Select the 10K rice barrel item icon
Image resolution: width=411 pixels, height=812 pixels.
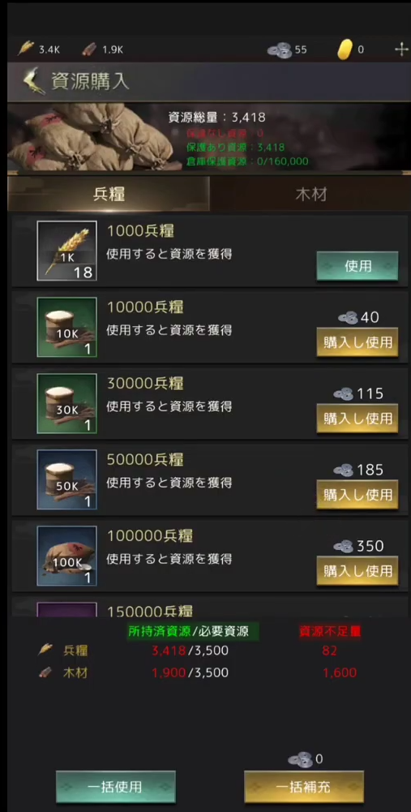[66, 327]
